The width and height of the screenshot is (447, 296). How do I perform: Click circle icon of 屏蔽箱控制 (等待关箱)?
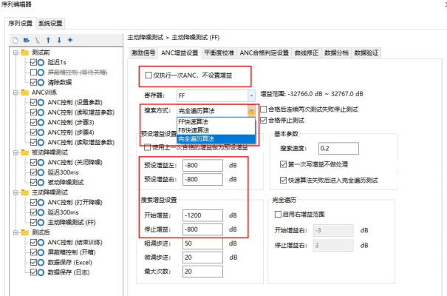tap(41, 73)
